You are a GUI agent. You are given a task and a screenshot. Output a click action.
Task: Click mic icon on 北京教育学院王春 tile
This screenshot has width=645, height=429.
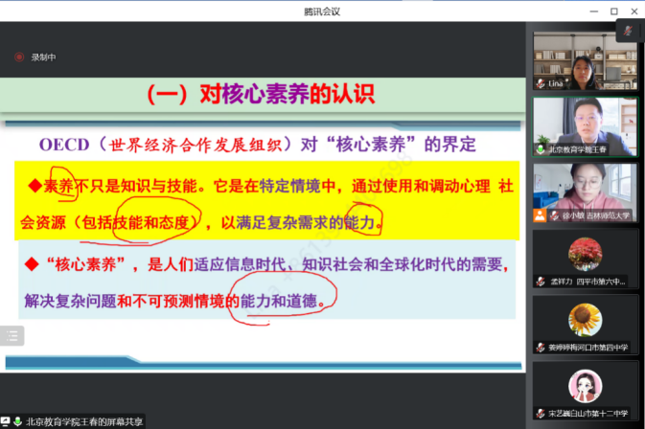click(540, 150)
